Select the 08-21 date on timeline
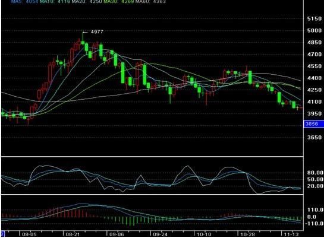 click(x=73, y=234)
